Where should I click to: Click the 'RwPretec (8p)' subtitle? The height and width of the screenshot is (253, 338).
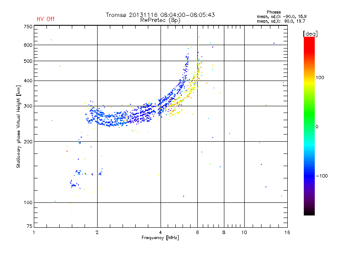pos(160,20)
